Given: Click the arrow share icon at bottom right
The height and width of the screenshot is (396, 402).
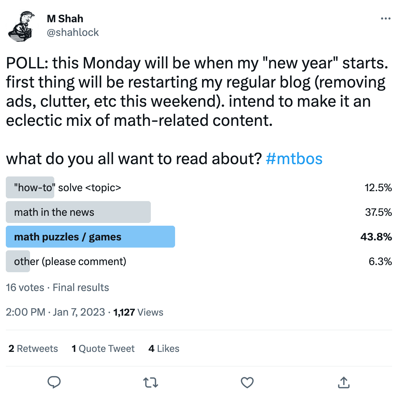Looking at the screenshot, I should pyautogui.click(x=344, y=382).
